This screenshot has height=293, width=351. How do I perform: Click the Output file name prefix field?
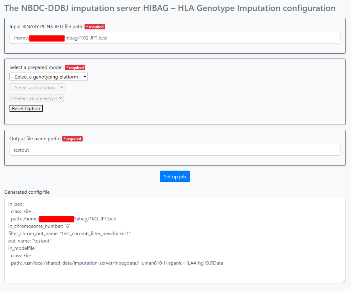[x=175, y=150]
